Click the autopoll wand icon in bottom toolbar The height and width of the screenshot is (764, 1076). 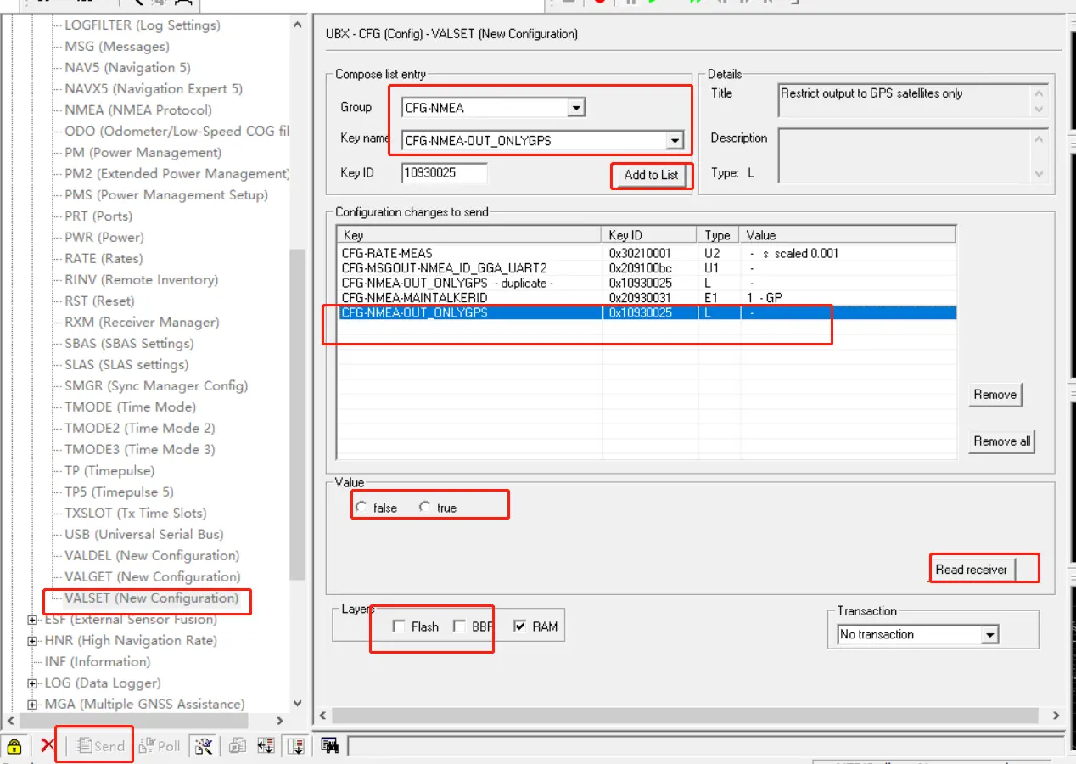(x=203, y=746)
